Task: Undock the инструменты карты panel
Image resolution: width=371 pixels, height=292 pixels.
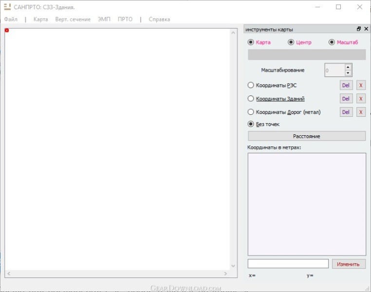Action: pos(359,29)
